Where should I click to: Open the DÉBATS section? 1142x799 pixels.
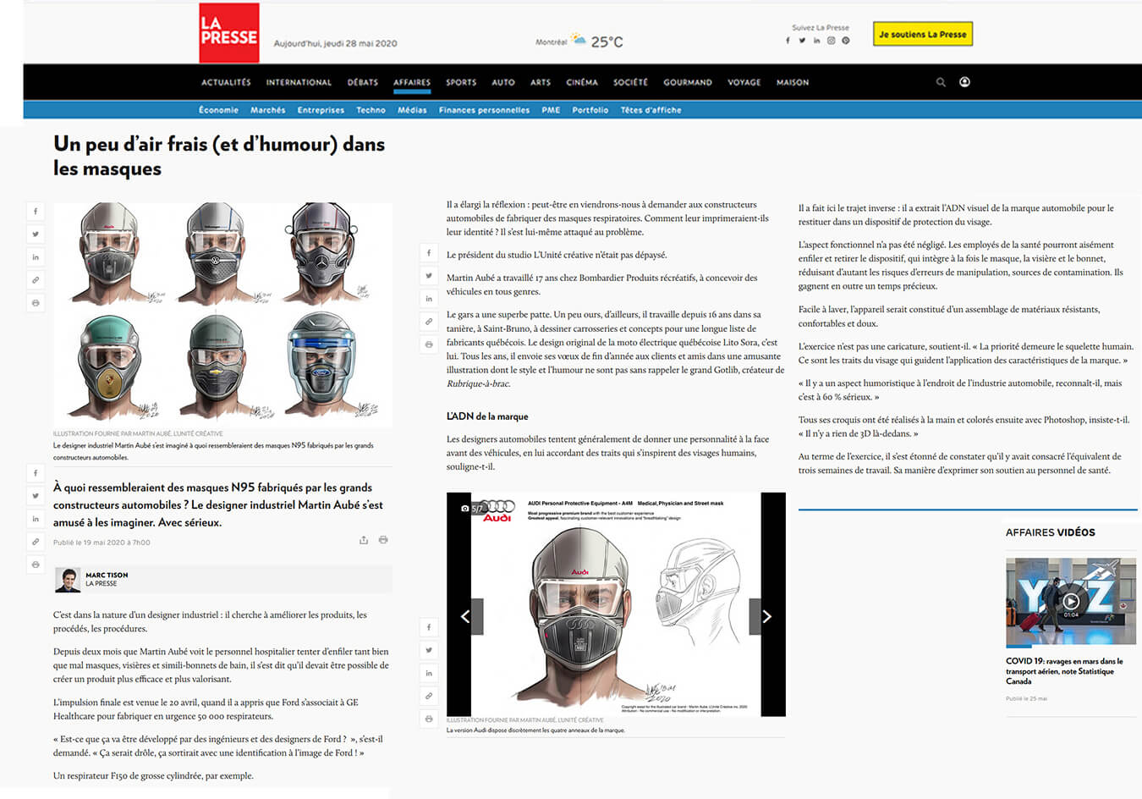point(363,82)
